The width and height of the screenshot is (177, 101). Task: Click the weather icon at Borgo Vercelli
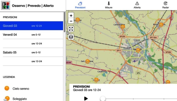(x=161, y=25)
